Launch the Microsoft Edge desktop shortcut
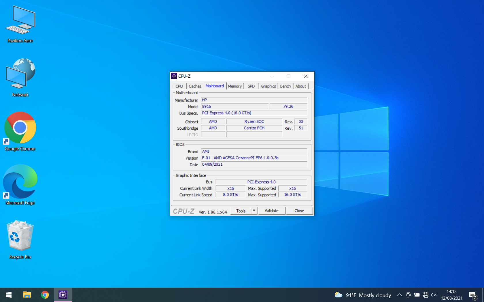484x302 pixels. coord(20,185)
